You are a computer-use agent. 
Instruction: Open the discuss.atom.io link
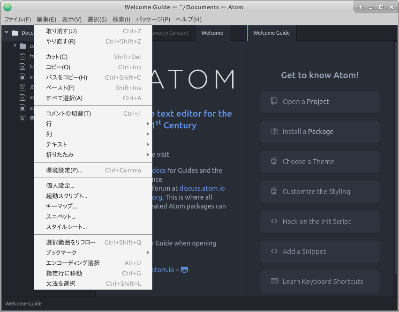pos(202,188)
